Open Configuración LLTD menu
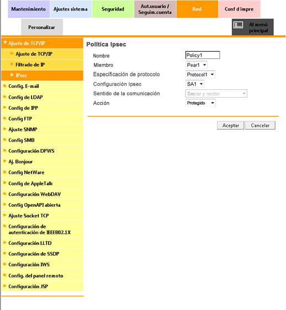This screenshot has width=286, height=310. tap(42, 243)
